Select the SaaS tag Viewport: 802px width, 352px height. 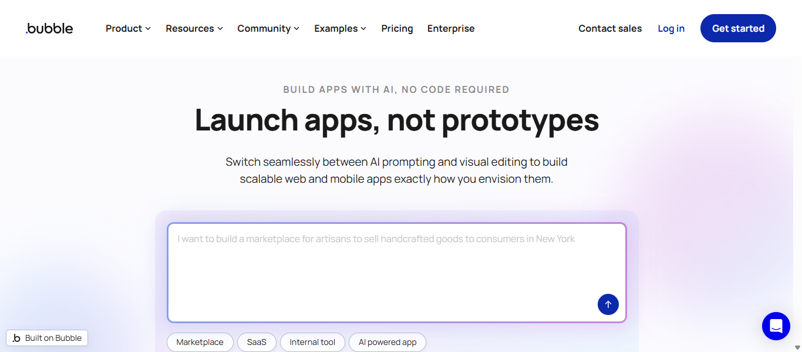(257, 342)
